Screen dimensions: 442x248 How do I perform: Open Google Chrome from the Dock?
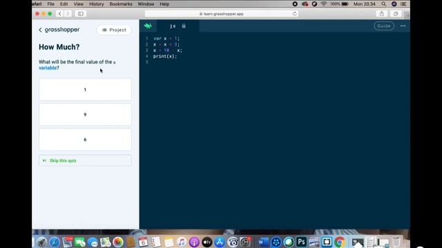pyautogui.click(x=340, y=242)
